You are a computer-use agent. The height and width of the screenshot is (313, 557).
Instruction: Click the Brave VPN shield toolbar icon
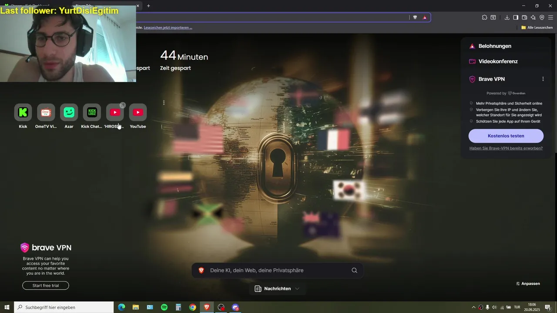tap(542, 17)
